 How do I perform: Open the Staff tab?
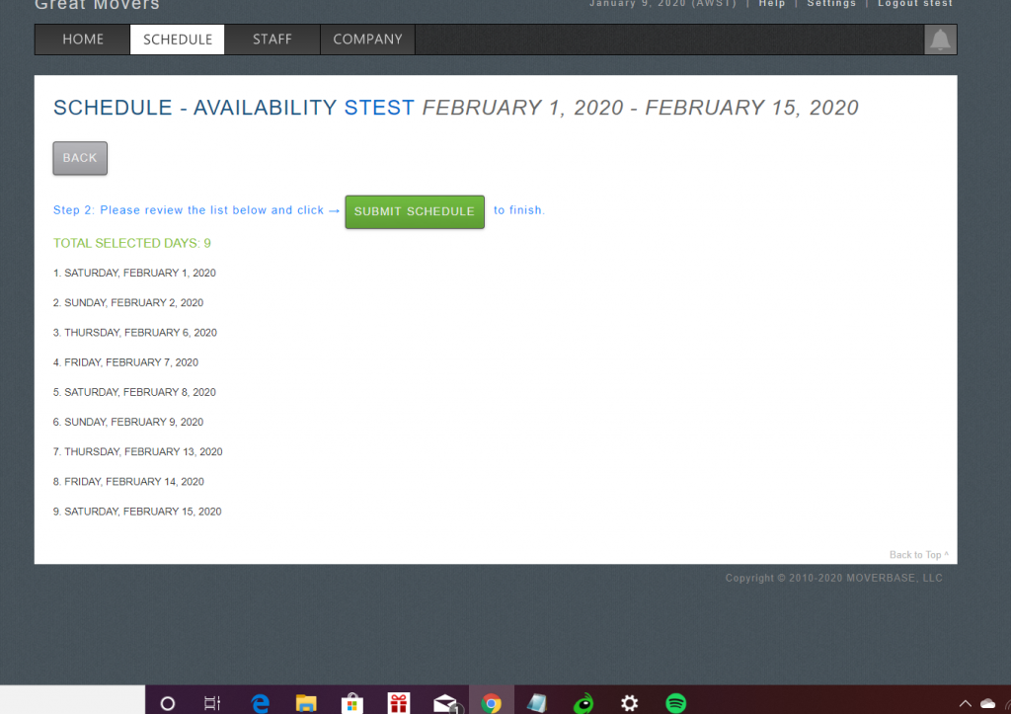pyautogui.click(x=272, y=40)
